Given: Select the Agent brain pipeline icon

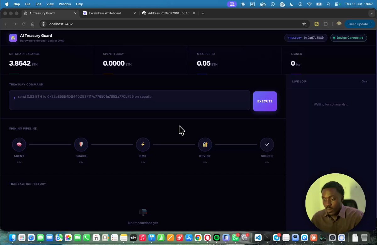Looking at the screenshot, I should click(19, 144).
